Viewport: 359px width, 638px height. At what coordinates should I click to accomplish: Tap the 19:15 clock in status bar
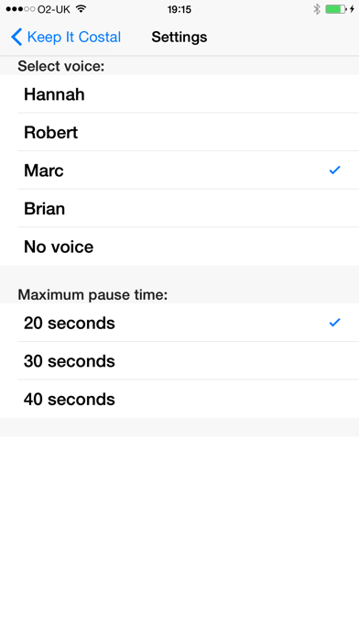pos(179,9)
